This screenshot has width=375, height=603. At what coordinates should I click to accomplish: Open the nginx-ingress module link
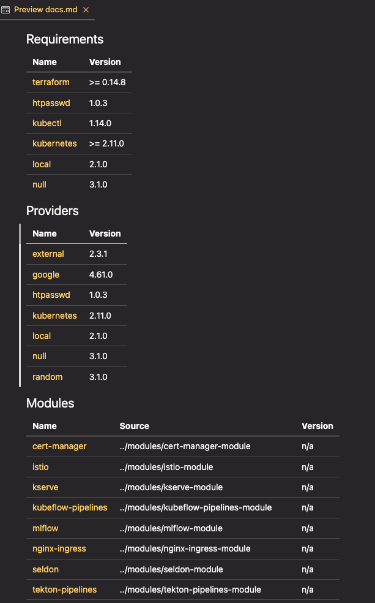point(59,548)
